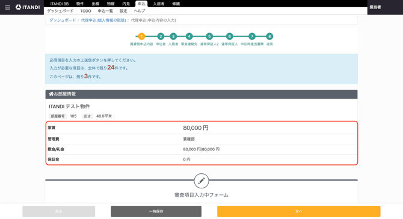Go to step 7 circle 申込時提出書類
This screenshot has width=403, height=219.
coord(252,36)
